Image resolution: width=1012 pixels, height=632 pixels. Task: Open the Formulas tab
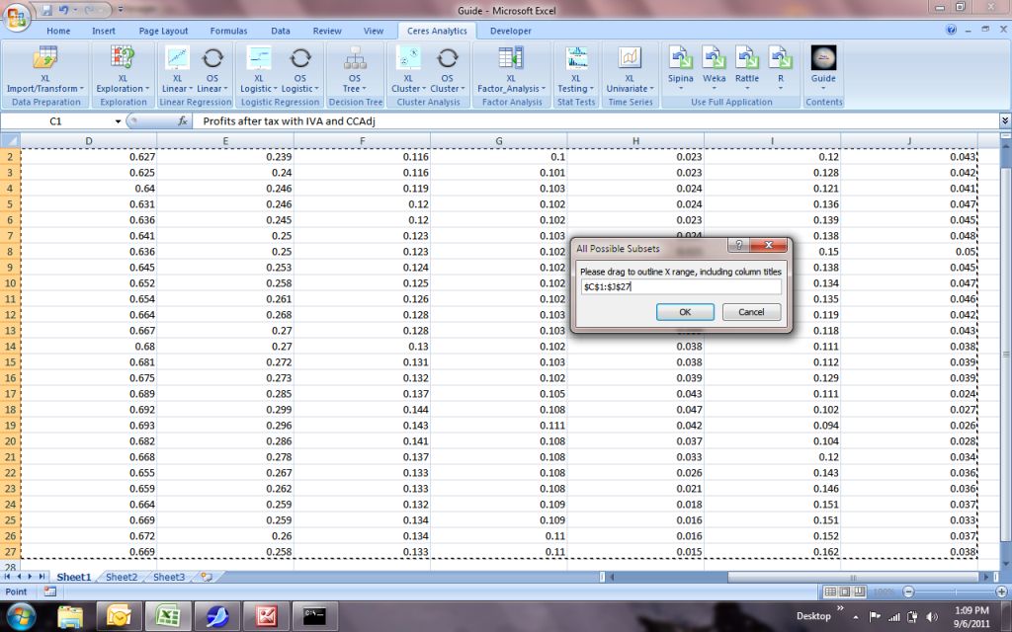(x=228, y=31)
